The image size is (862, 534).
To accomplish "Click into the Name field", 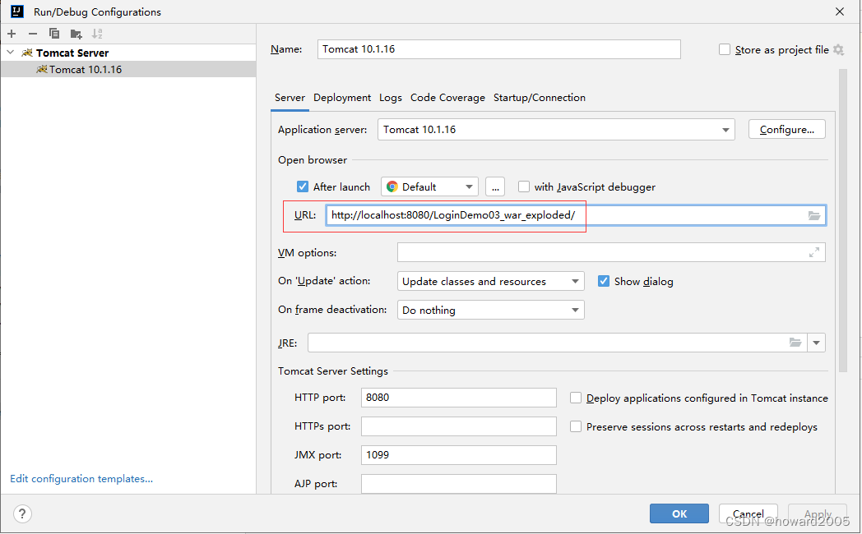I will coord(499,49).
